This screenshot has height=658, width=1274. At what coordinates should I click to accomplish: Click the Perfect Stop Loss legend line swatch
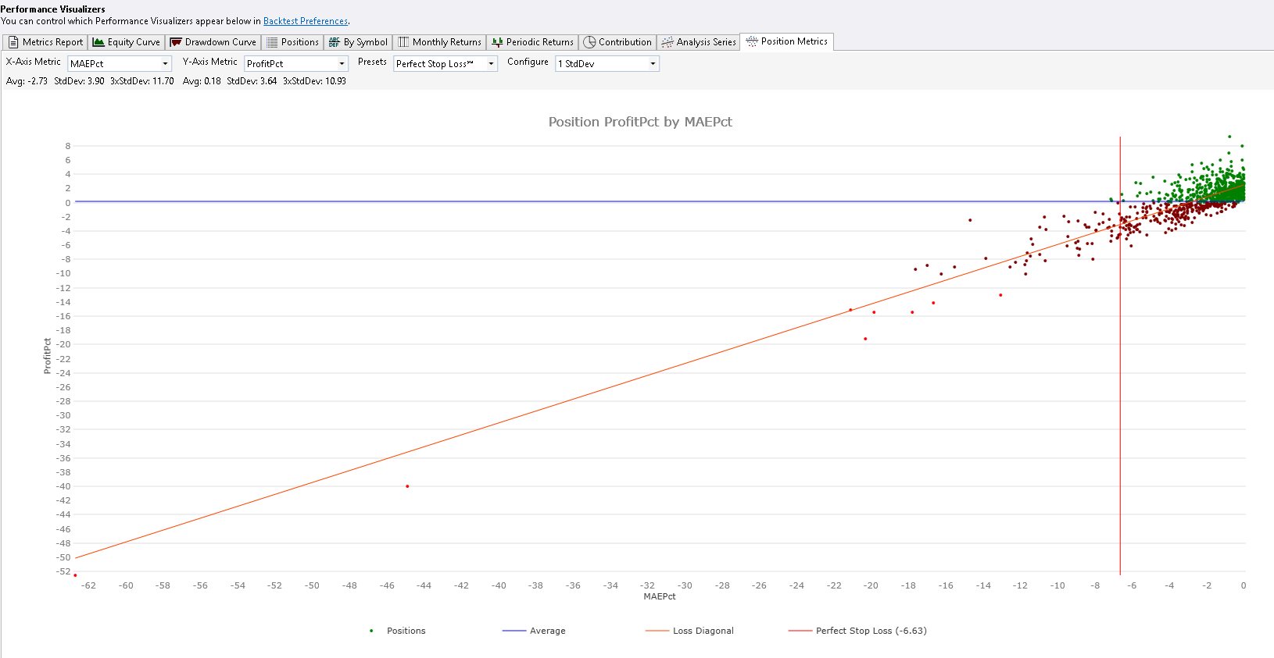tap(800, 631)
